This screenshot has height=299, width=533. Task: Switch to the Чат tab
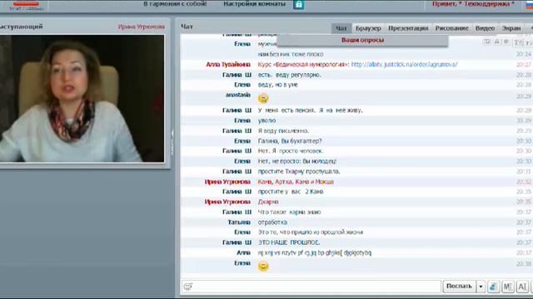pyautogui.click(x=341, y=28)
